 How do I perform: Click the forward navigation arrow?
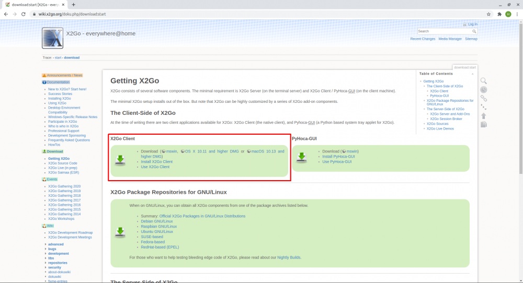tap(15, 14)
